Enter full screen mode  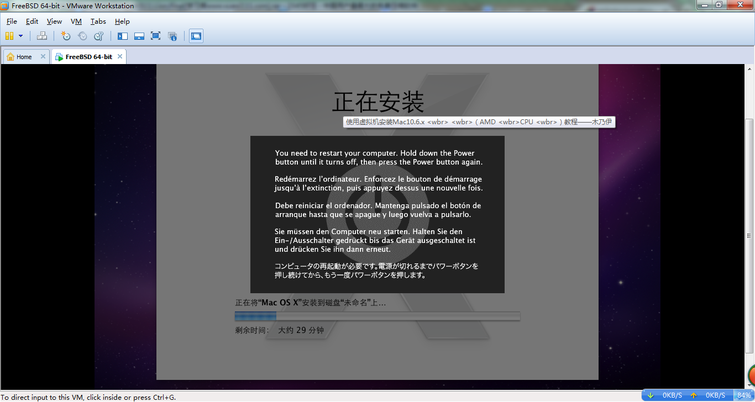point(156,36)
